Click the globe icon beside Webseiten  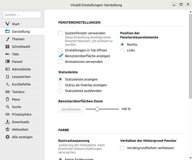(8, 129)
